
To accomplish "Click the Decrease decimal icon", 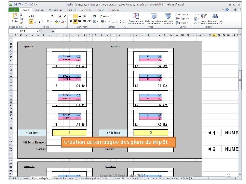I will click(124, 21).
